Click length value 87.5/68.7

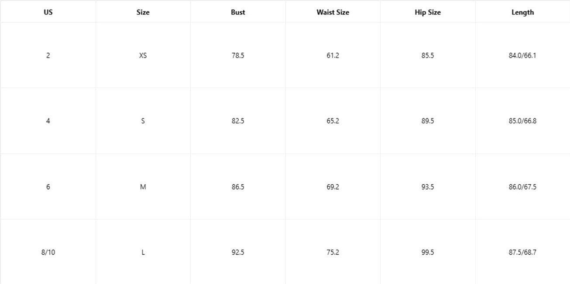pyautogui.click(x=522, y=252)
